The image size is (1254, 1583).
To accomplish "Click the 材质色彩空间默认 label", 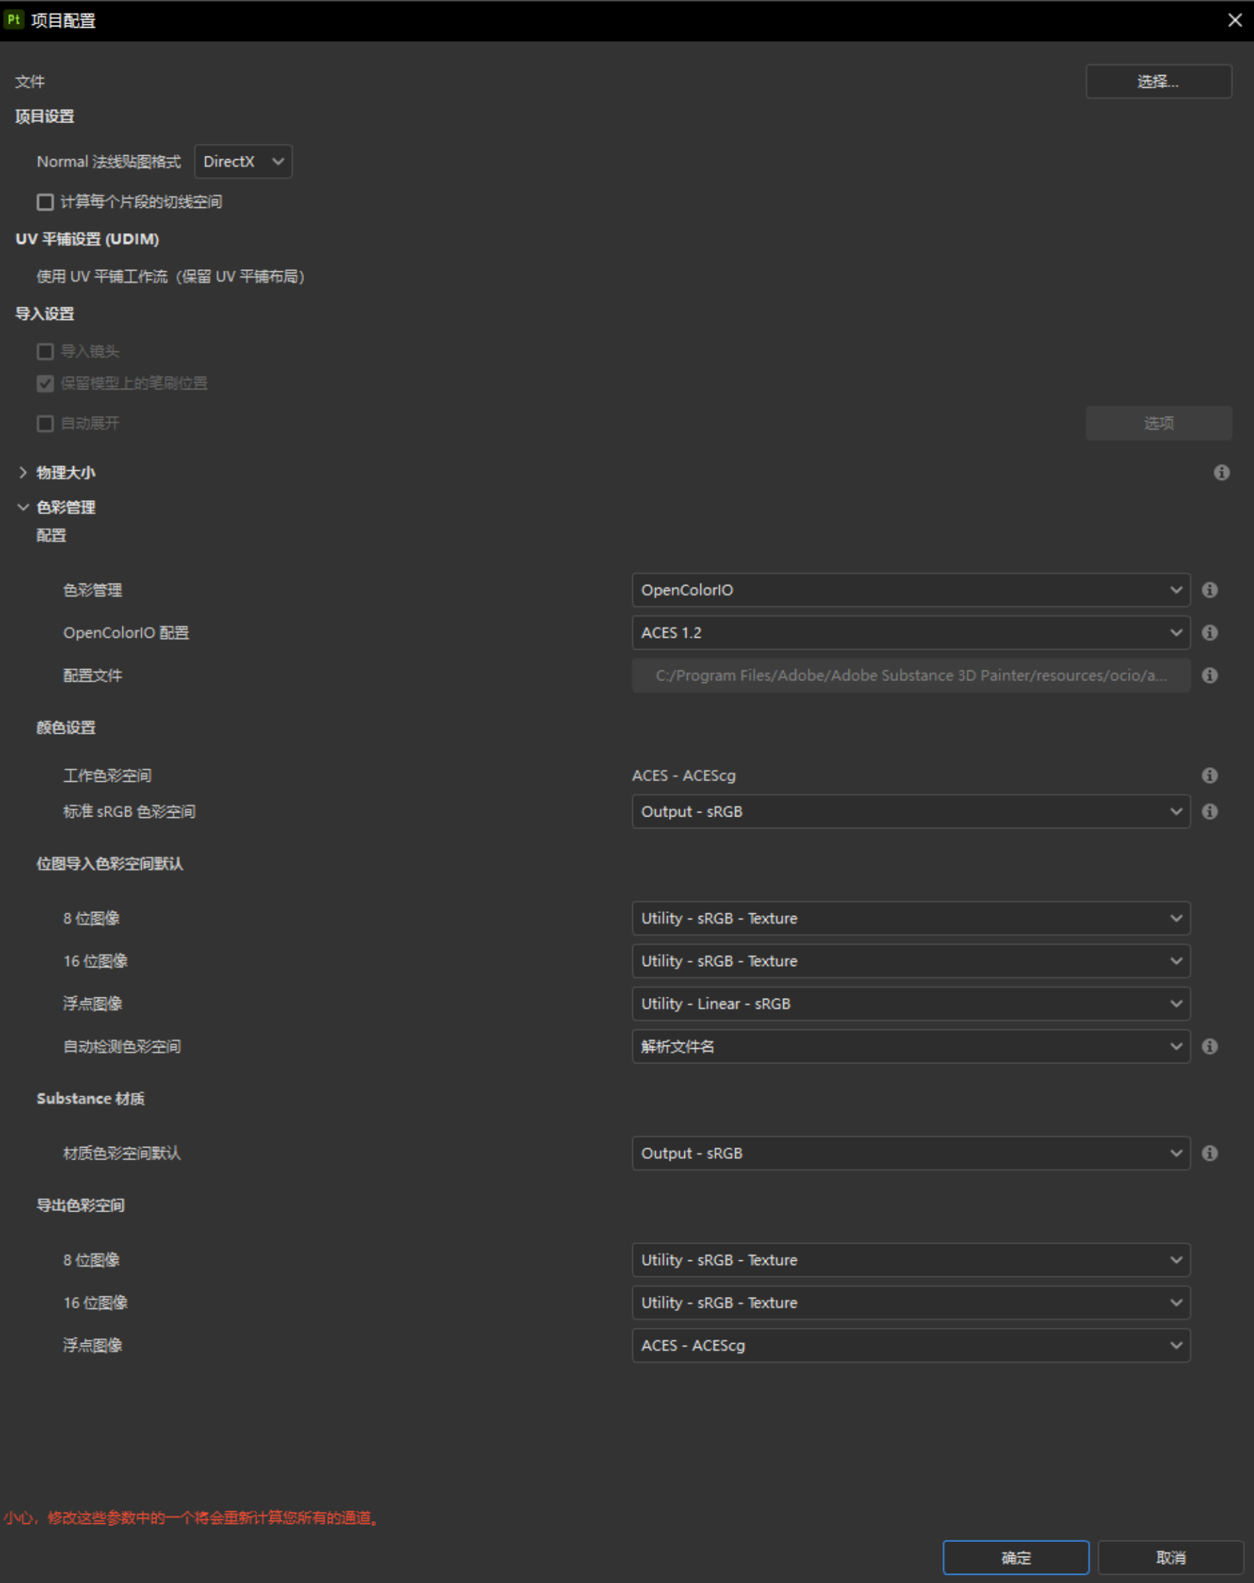I will click(122, 1152).
